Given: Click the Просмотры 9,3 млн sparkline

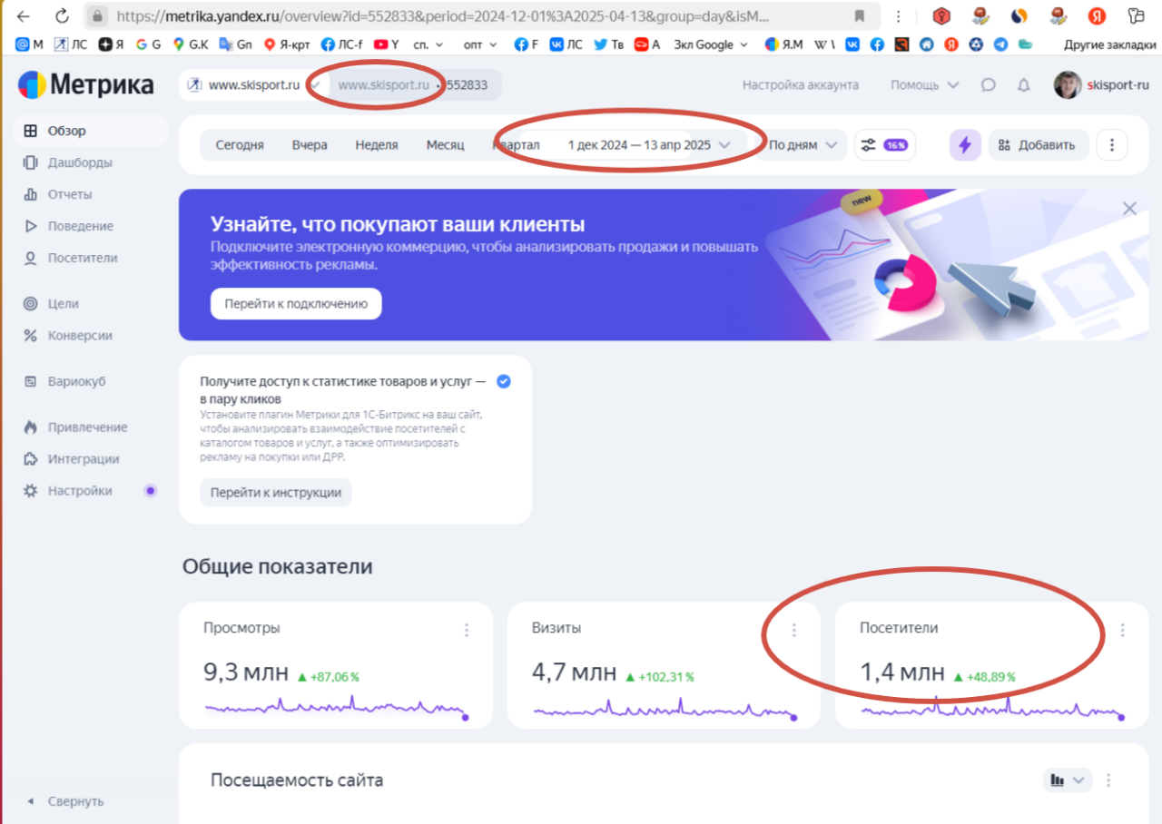Looking at the screenshot, I should pos(336,706).
